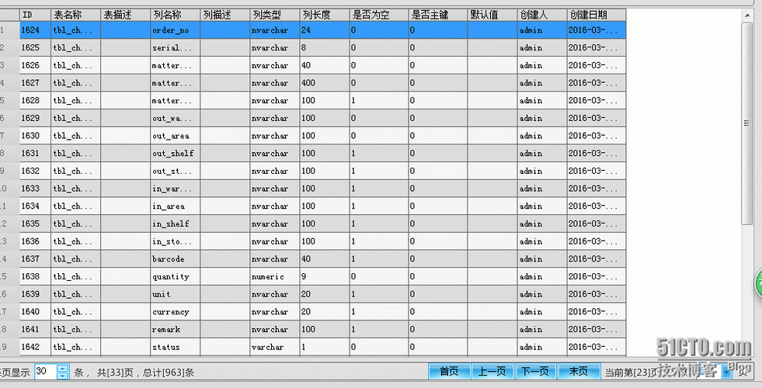
Task: Click the 创建日期 column header
Action: coord(597,15)
